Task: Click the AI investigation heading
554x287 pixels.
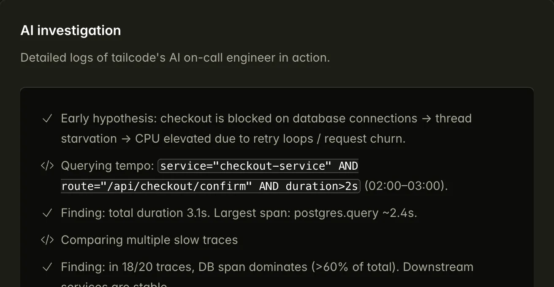Action: tap(71, 30)
